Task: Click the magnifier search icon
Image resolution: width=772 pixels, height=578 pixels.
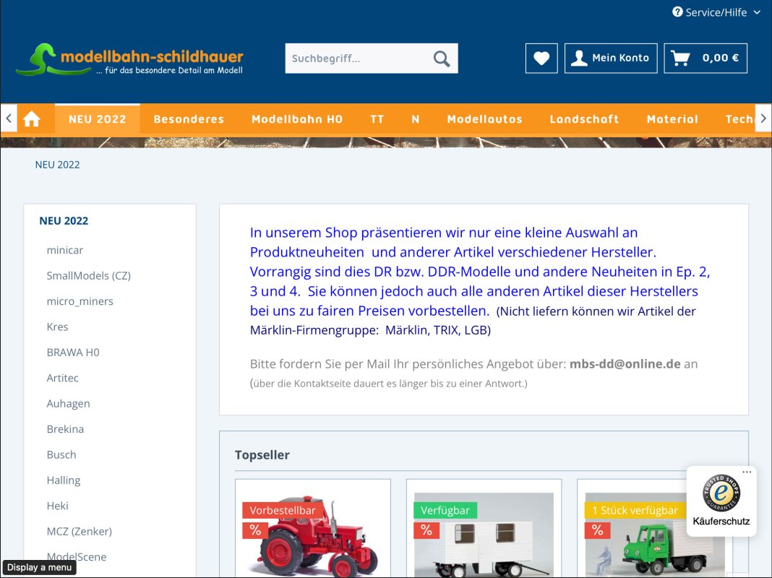Action: point(442,59)
